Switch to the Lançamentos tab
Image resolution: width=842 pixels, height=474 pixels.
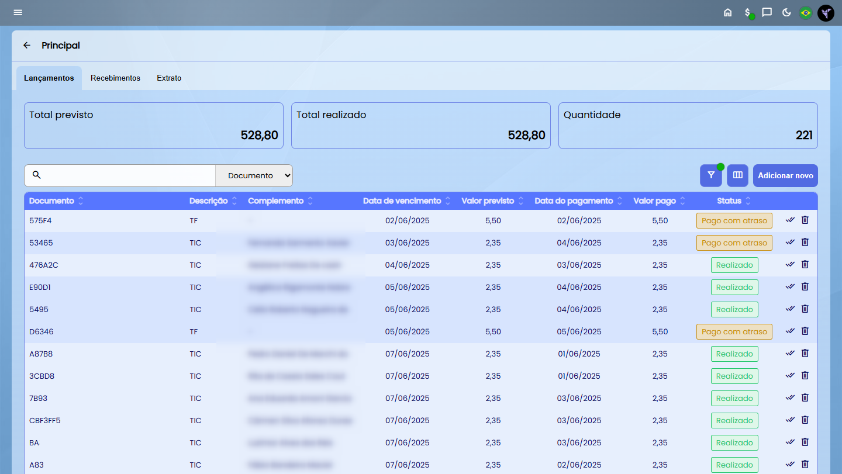[x=49, y=78]
